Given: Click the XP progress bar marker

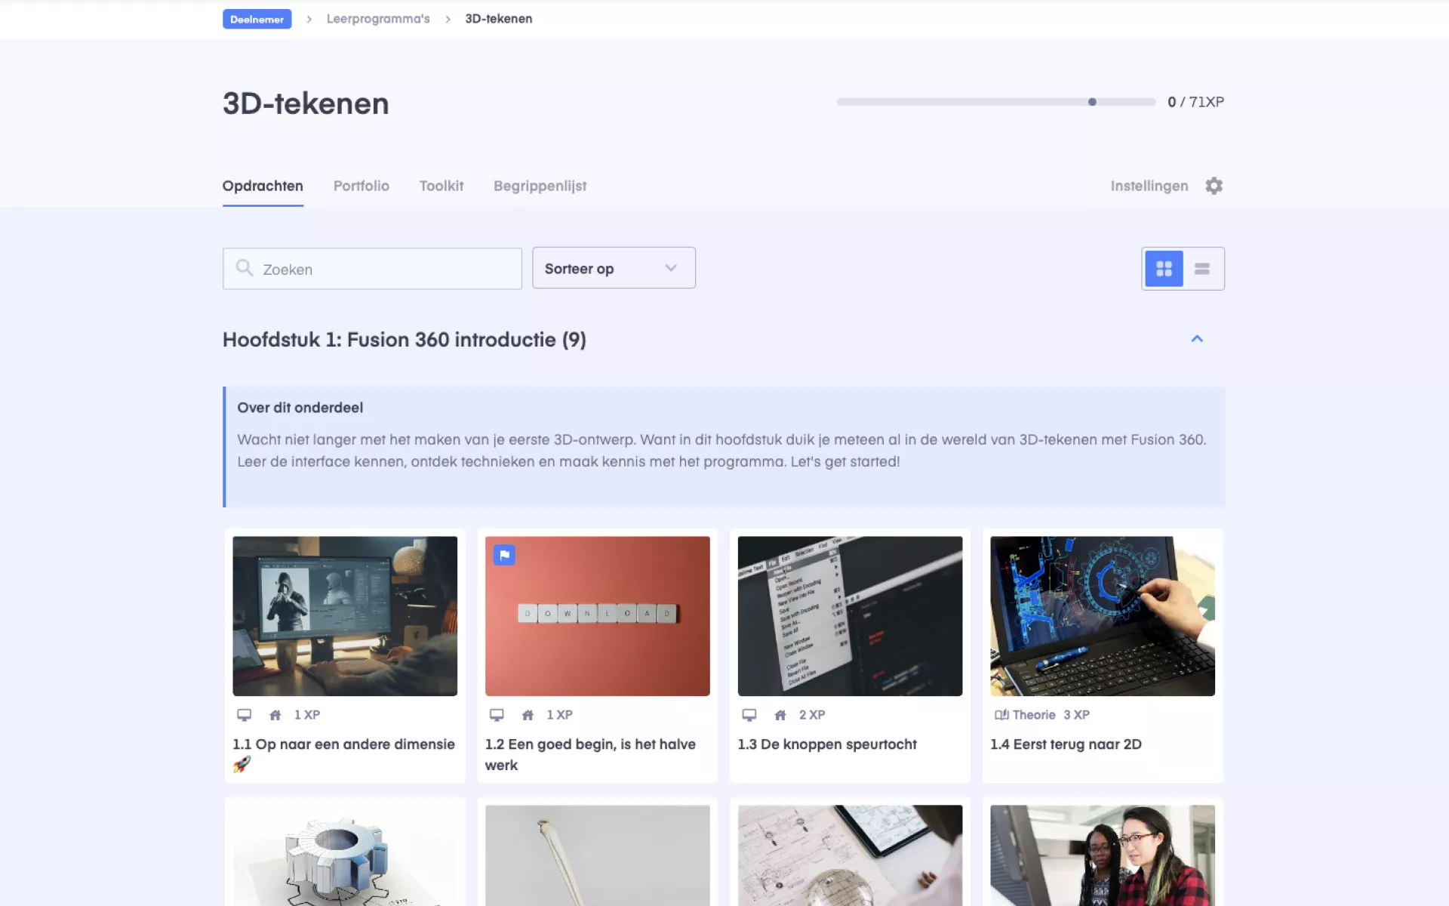Looking at the screenshot, I should click(1092, 102).
